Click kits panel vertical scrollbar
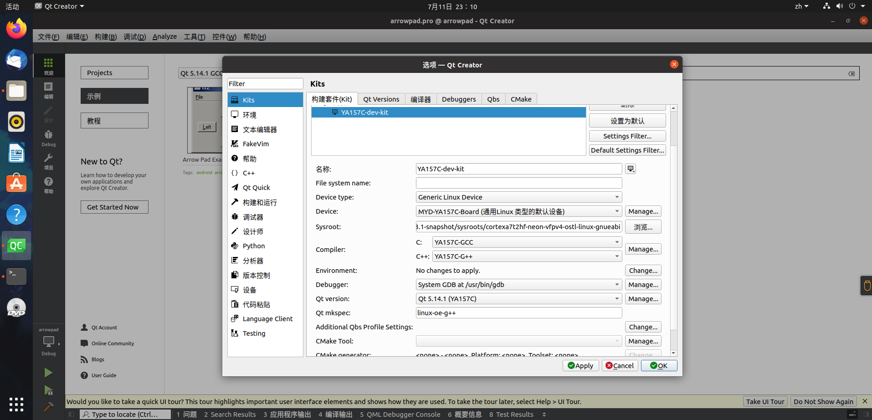The width and height of the screenshot is (872, 420). pos(673,231)
